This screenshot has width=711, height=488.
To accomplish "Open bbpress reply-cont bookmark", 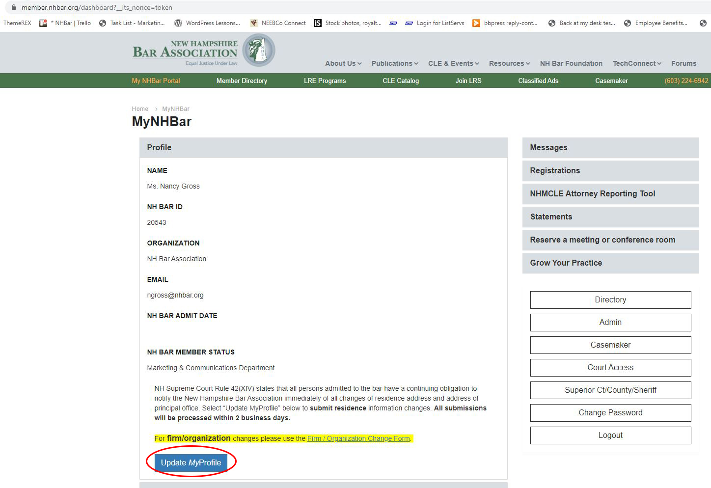I will [505, 23].
